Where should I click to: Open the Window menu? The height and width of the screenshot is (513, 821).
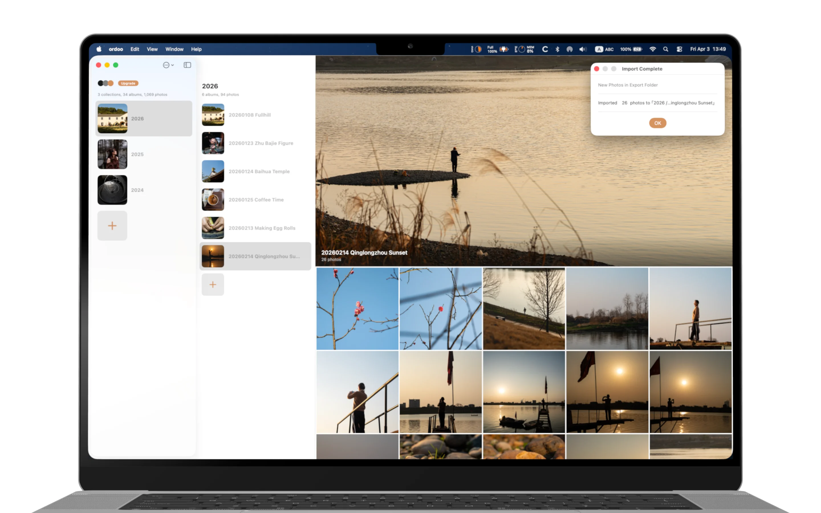pos(174,49)
